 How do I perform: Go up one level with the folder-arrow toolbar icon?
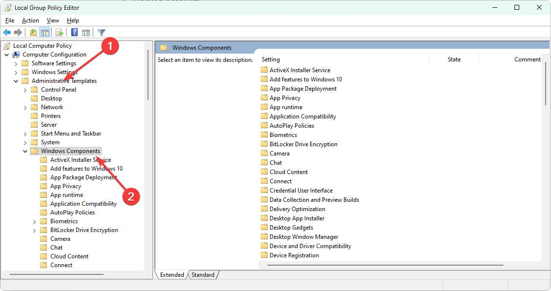[x=33, y=33]
